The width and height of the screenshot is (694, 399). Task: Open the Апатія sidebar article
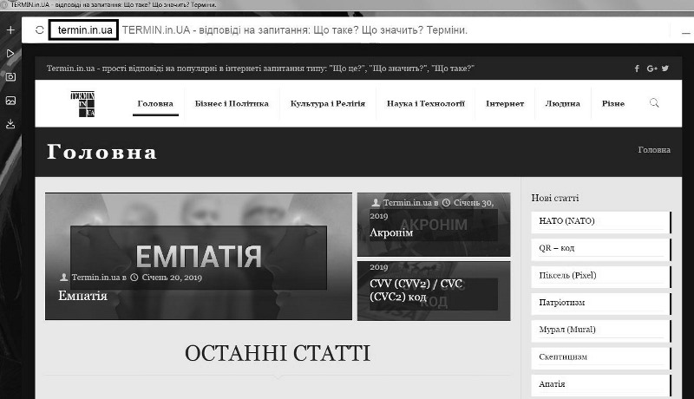click(x=601, y=385)
